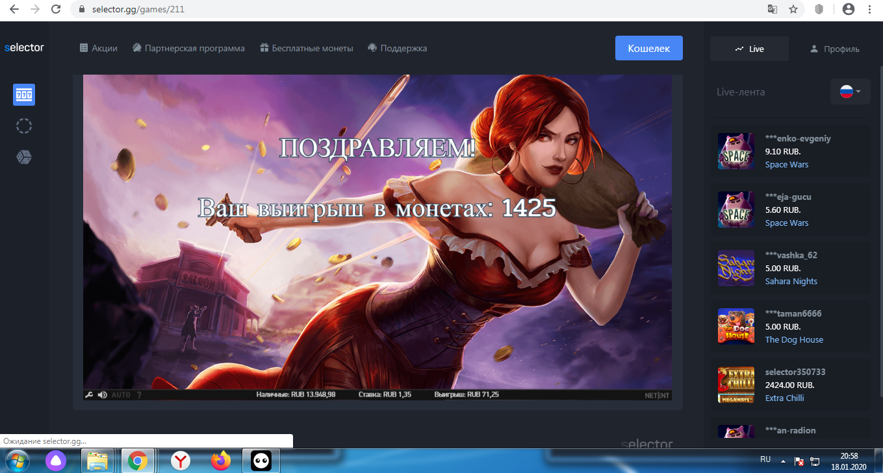Open the Акции promotions menu item

[x=98, y=48]
